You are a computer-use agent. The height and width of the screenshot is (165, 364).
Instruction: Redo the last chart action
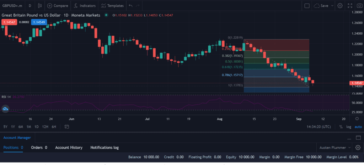[x=138, y=6]
